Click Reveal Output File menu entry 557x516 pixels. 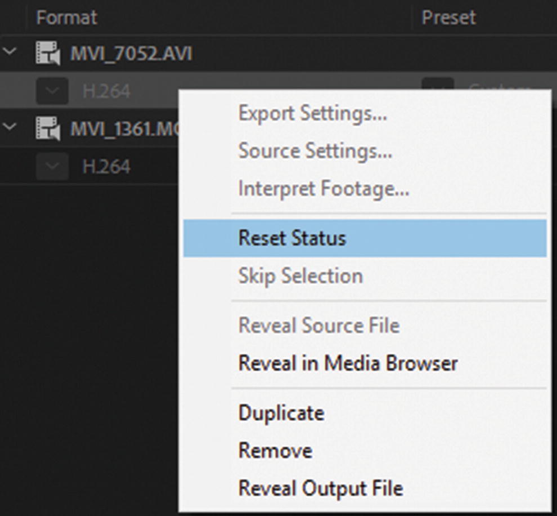click(320, 488)
